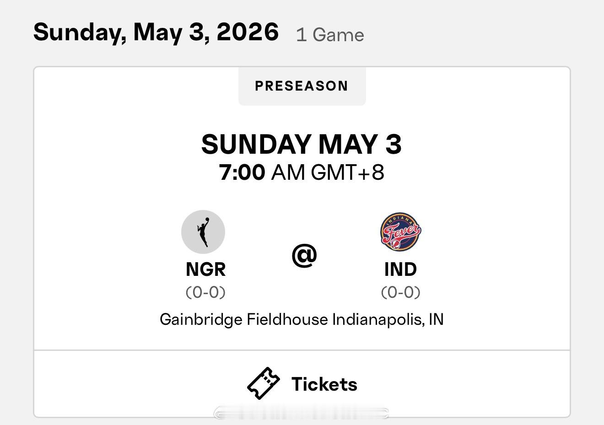604x425 pixels.
Task: Click the SUNDAY MAY 3 game title
Action: (302, 144)
